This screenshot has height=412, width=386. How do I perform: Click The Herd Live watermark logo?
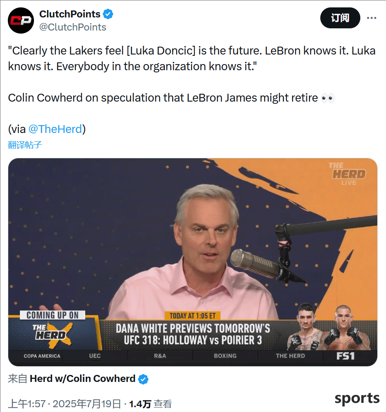348,174
